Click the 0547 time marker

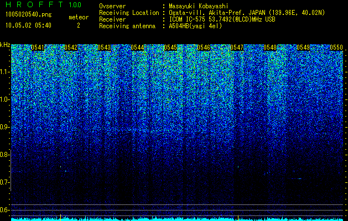(x=237, y=48)
